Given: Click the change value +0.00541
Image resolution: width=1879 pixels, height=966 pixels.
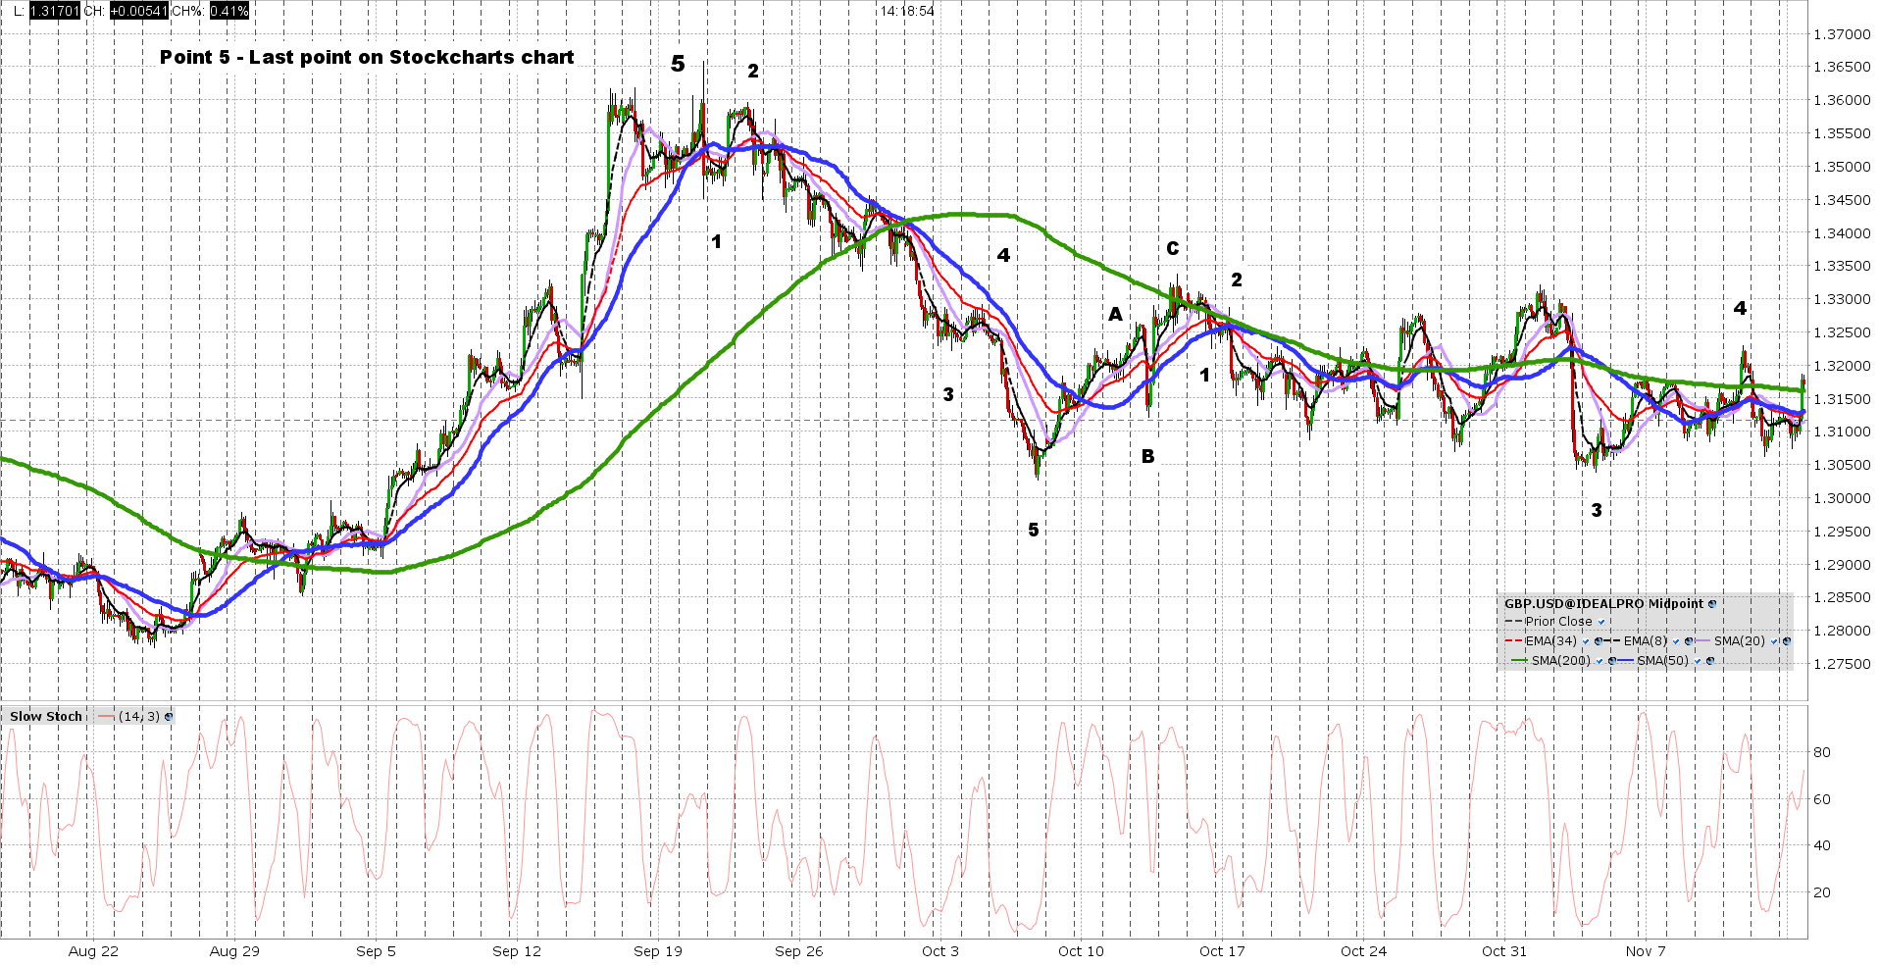Looking at the screenshot, I should 139,11.
